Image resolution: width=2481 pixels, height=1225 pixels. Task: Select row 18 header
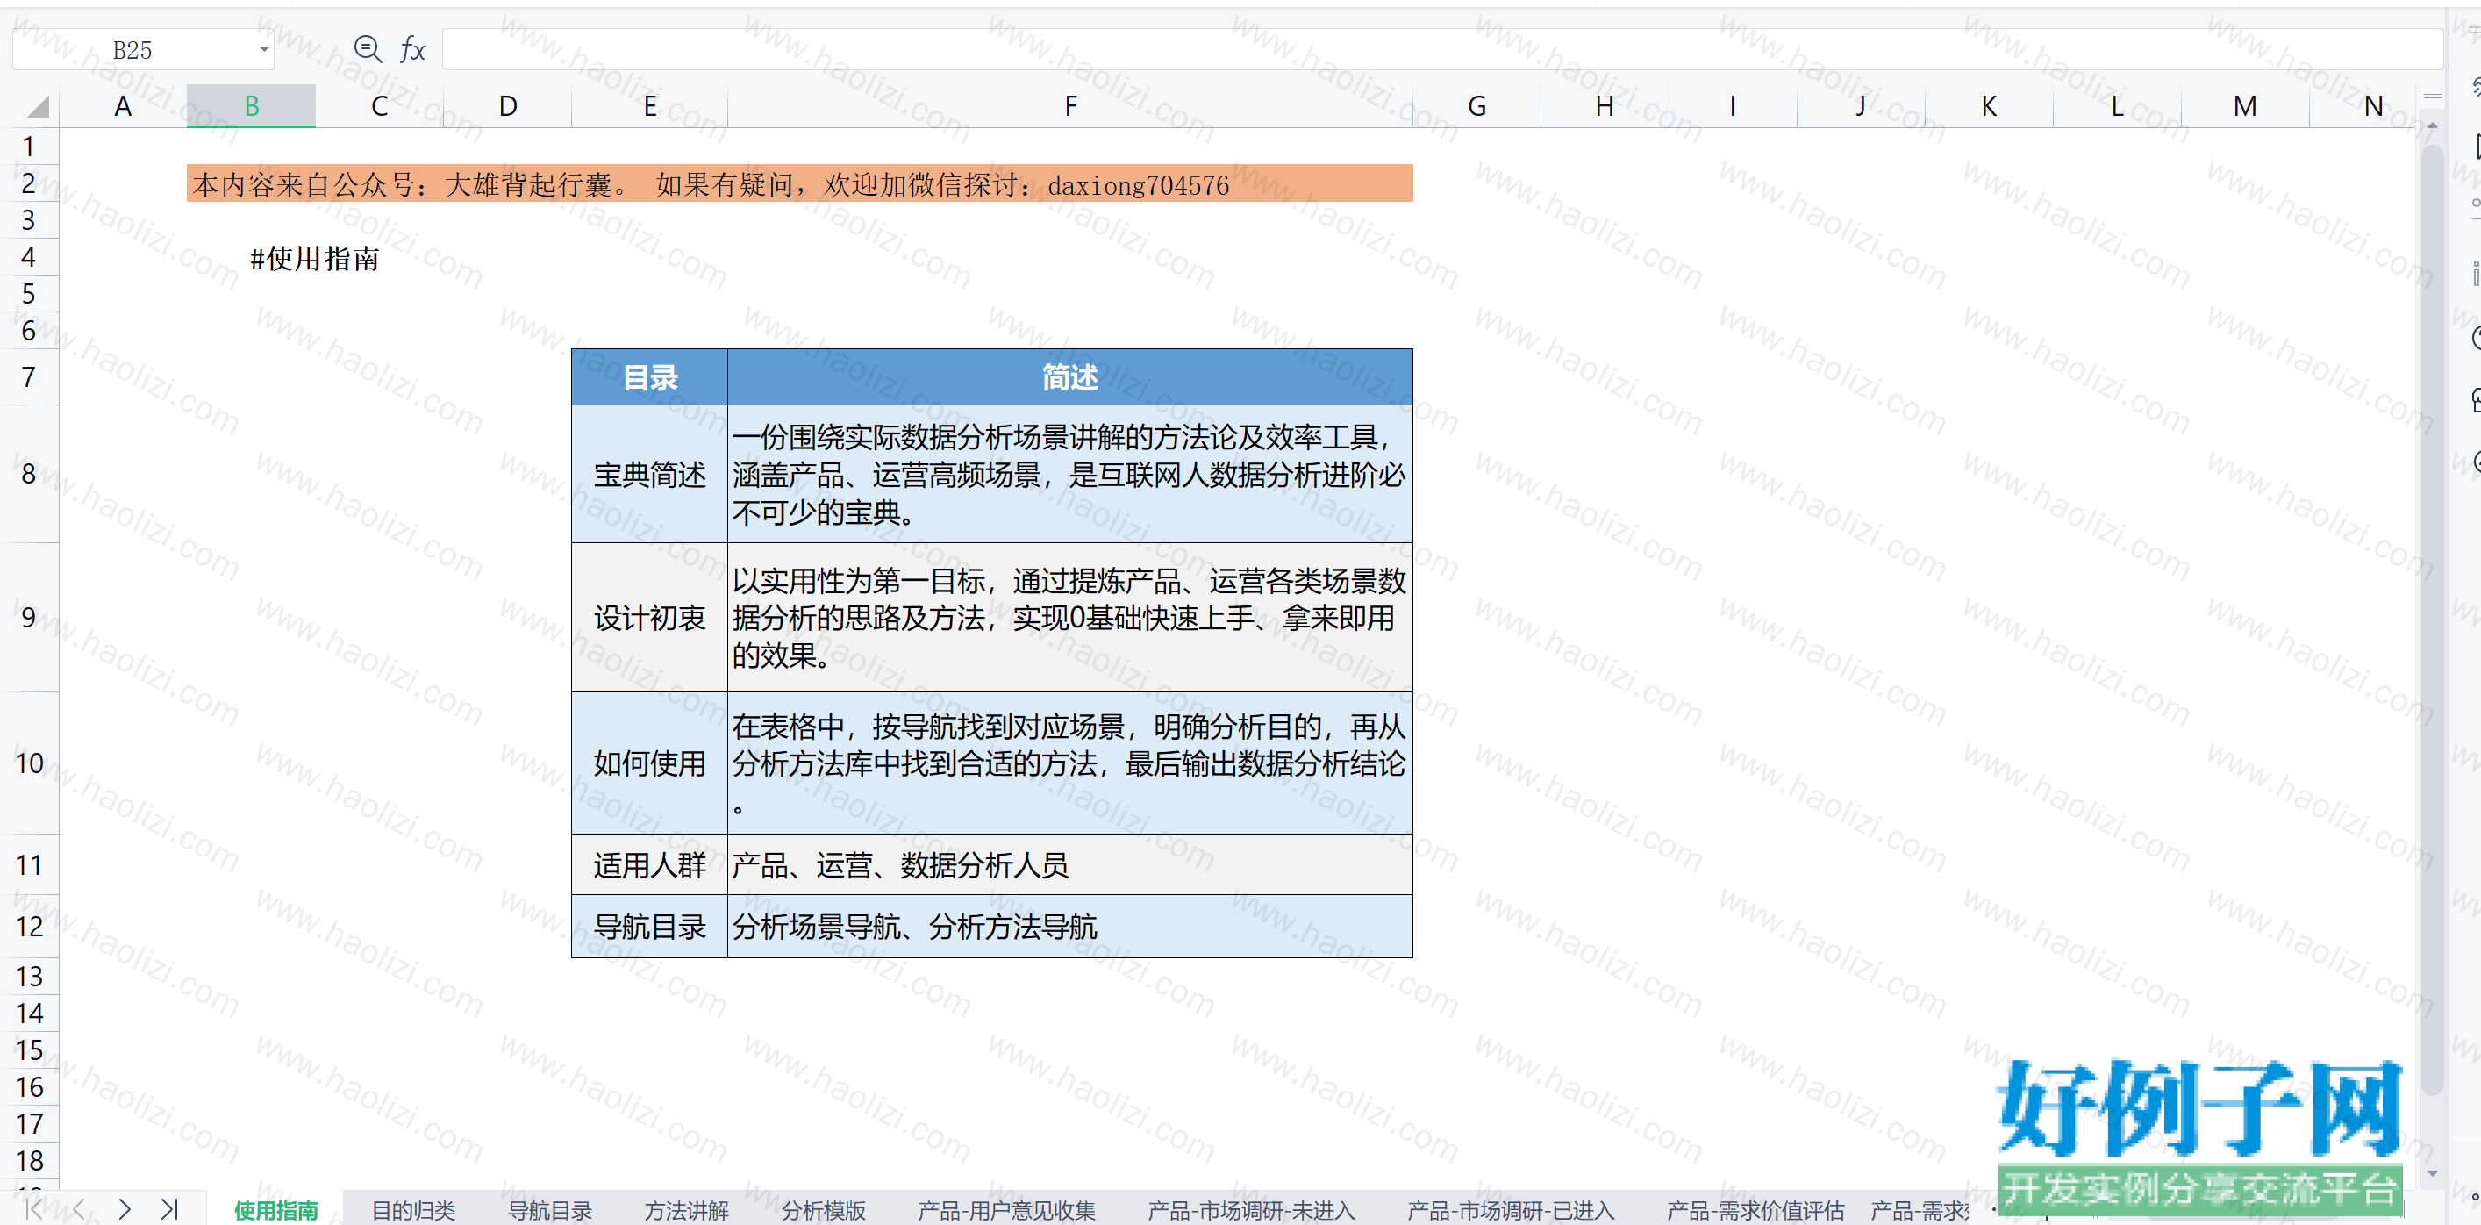(29, 1160)
